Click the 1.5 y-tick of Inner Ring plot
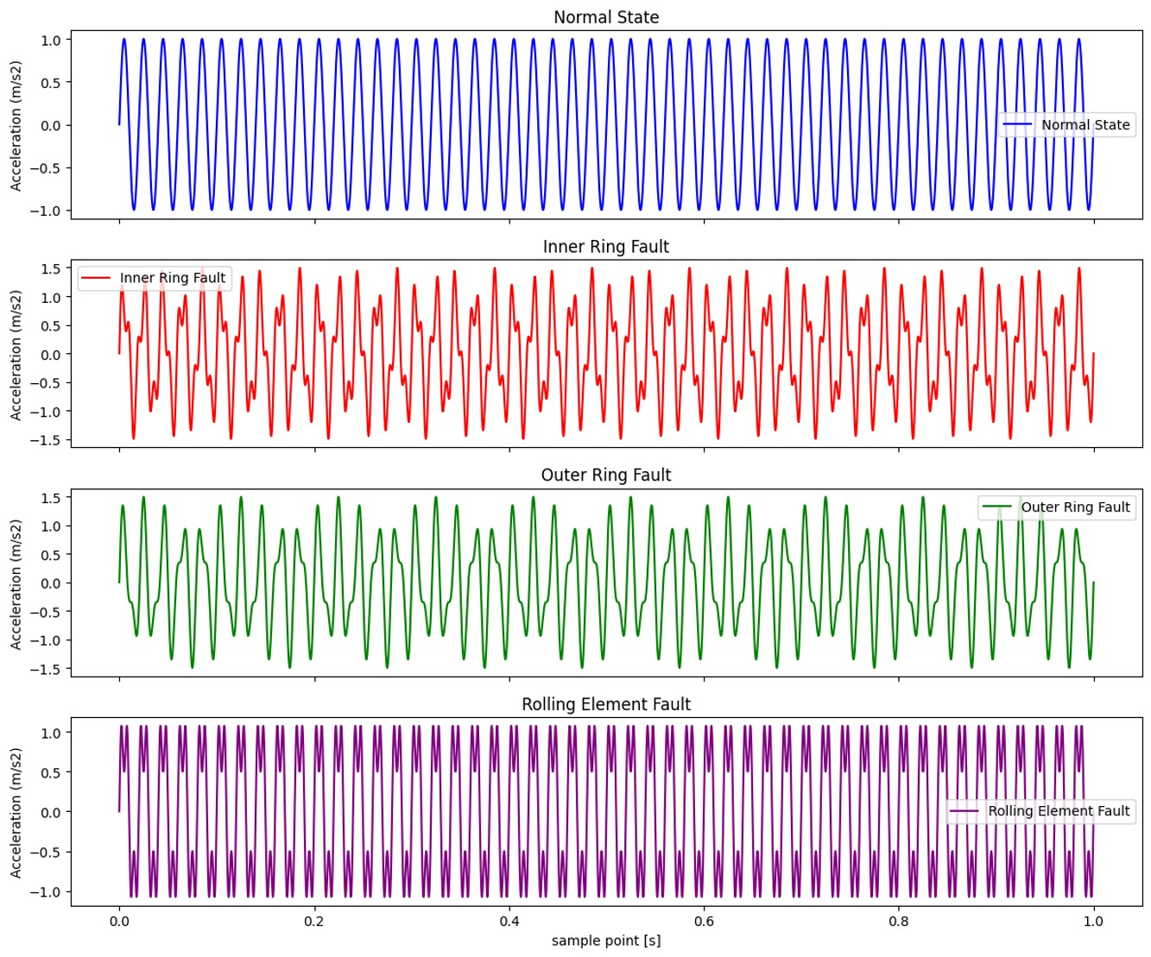Screen dimensions: 1151x957 51,269
